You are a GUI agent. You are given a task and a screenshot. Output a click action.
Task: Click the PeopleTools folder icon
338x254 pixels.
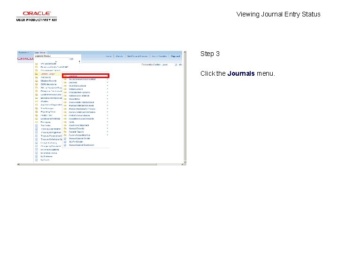click(x=37, y=115)
